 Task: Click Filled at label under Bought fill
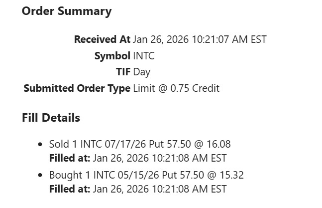pyautogui.click(x=70, y=190)
